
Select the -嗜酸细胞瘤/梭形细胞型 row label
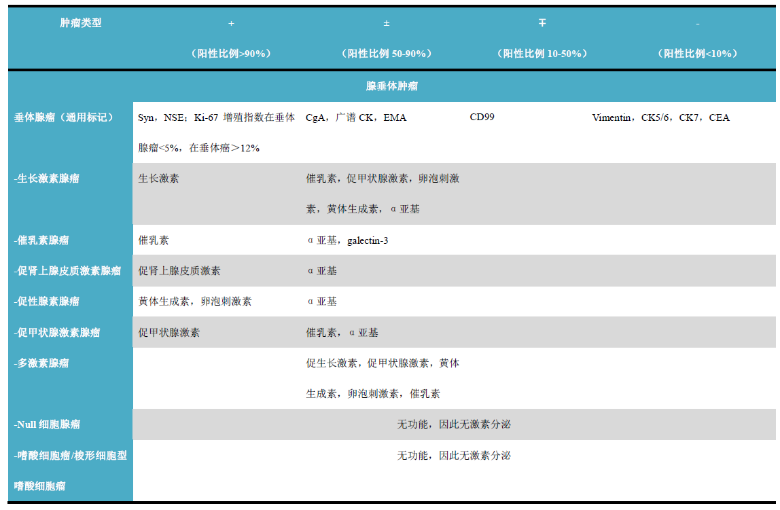[71, 456]
